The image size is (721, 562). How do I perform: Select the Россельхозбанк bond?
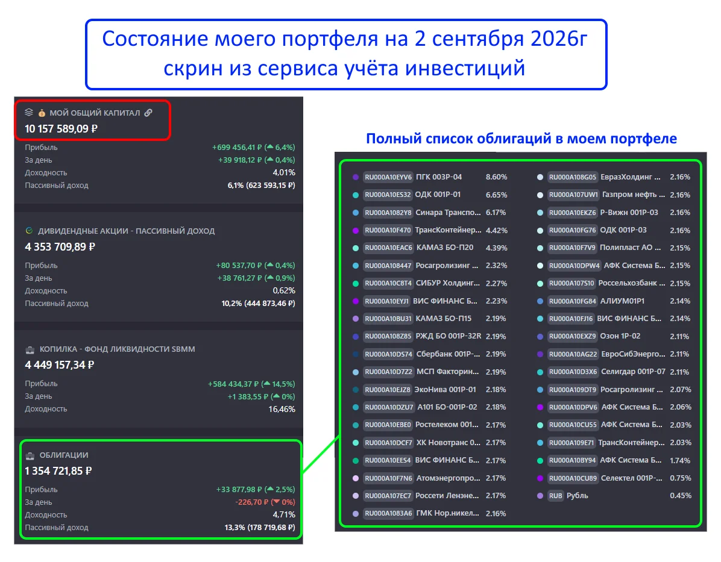point(632,284)
